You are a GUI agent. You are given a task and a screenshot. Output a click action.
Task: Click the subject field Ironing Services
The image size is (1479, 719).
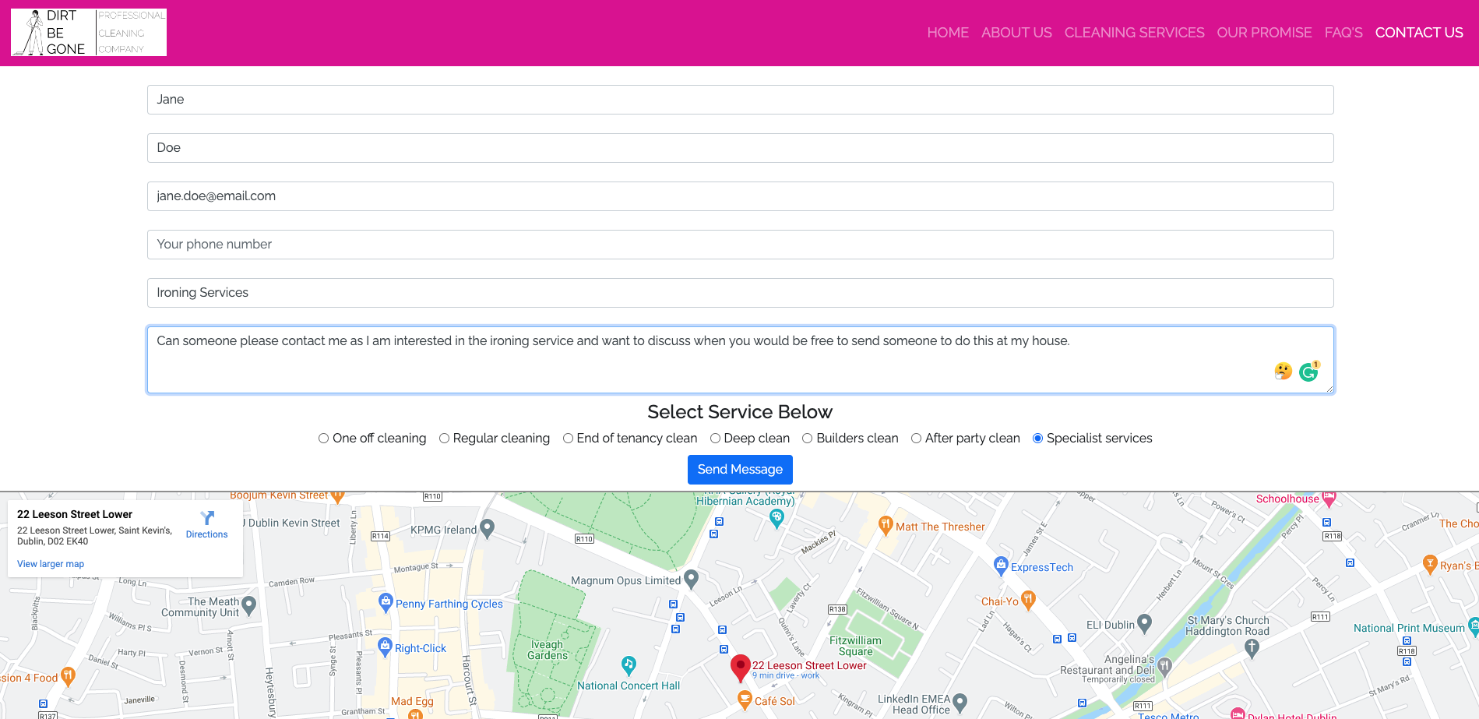pyautogui.click(x=740, y=293)
